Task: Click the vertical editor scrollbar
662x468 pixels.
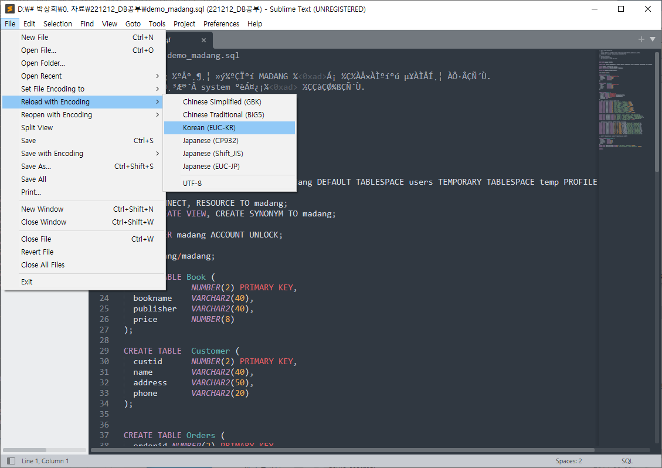Action: (x=657, y=112)
